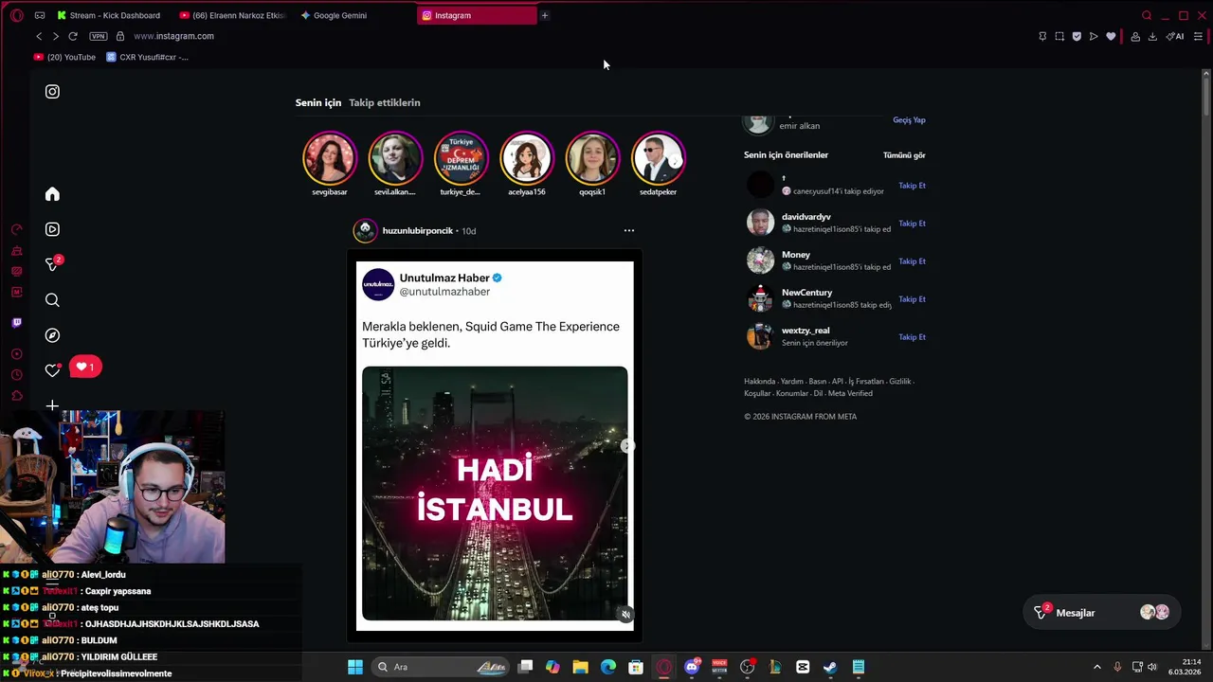View acelyaa156 story
This screenshot has height=682, width=1213.
(x=527, y=157)
